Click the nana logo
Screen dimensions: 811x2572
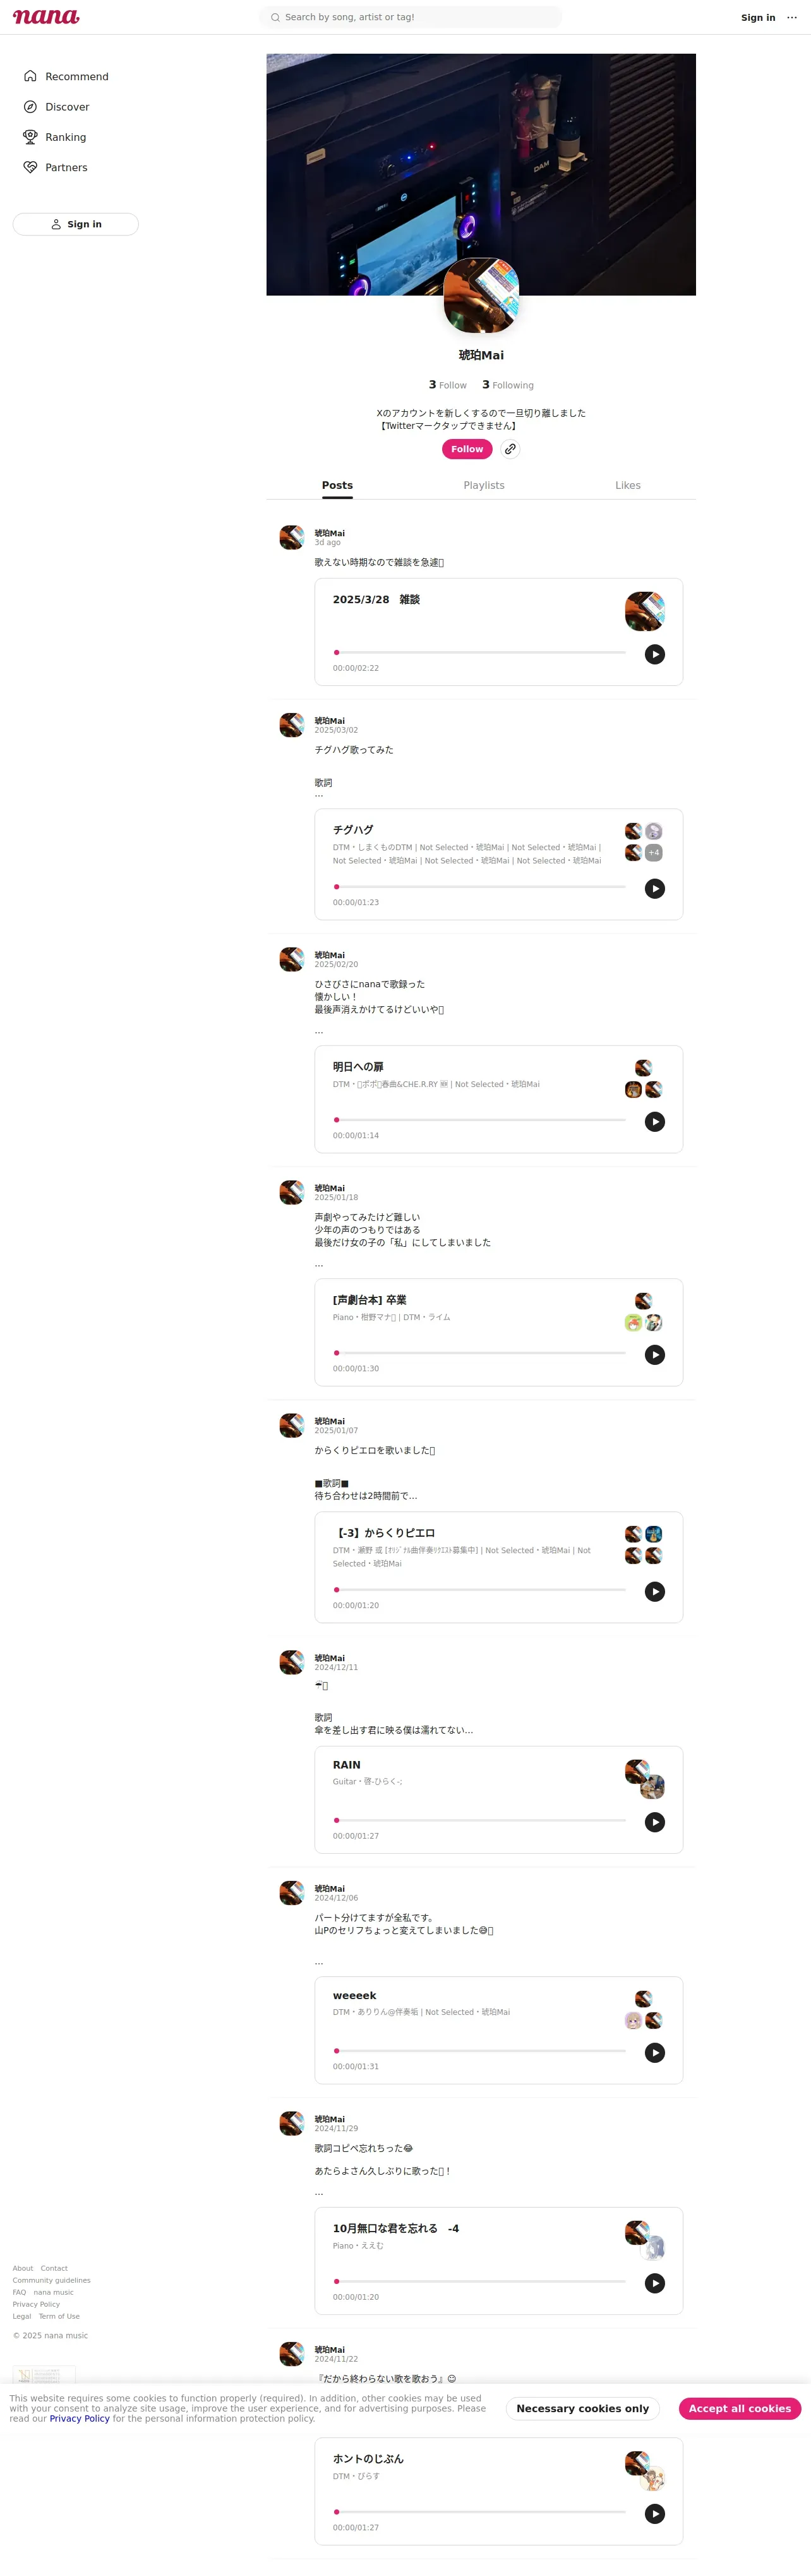pyautogui.click(x=46, y=17)
